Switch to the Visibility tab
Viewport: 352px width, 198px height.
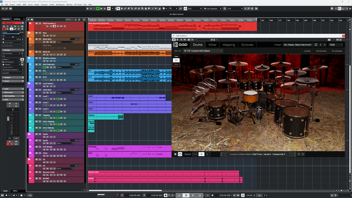click(x=17, y=19)
